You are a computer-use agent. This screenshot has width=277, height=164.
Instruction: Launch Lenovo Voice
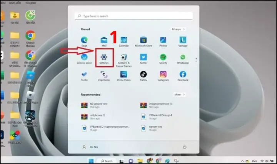[x=84, y=59]
